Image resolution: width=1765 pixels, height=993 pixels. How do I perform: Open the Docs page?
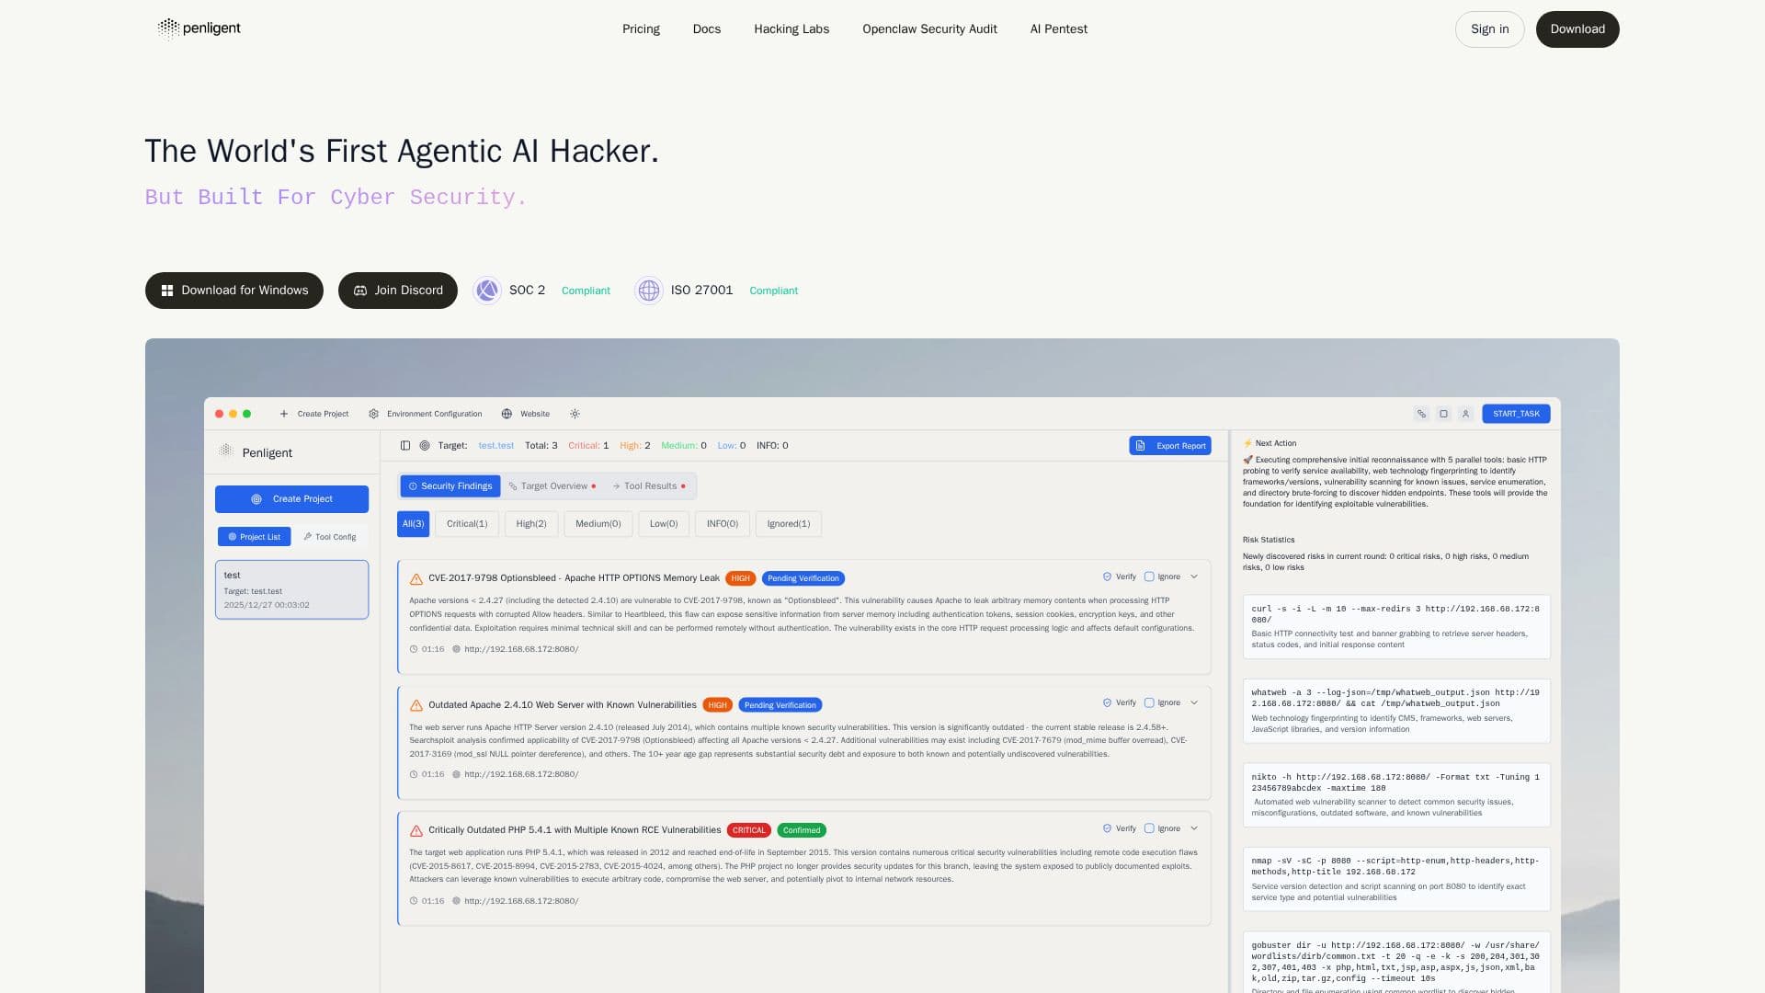(706, 29)
